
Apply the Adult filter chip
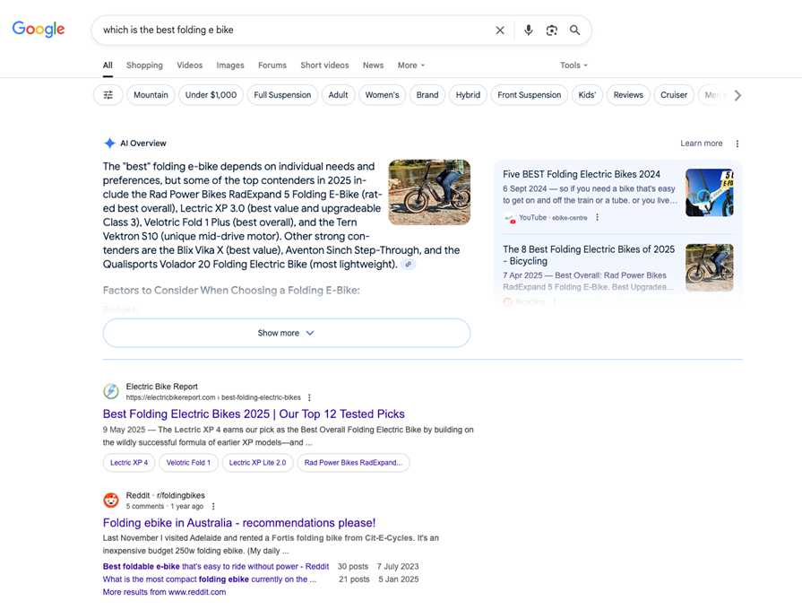tap(338, 95)
